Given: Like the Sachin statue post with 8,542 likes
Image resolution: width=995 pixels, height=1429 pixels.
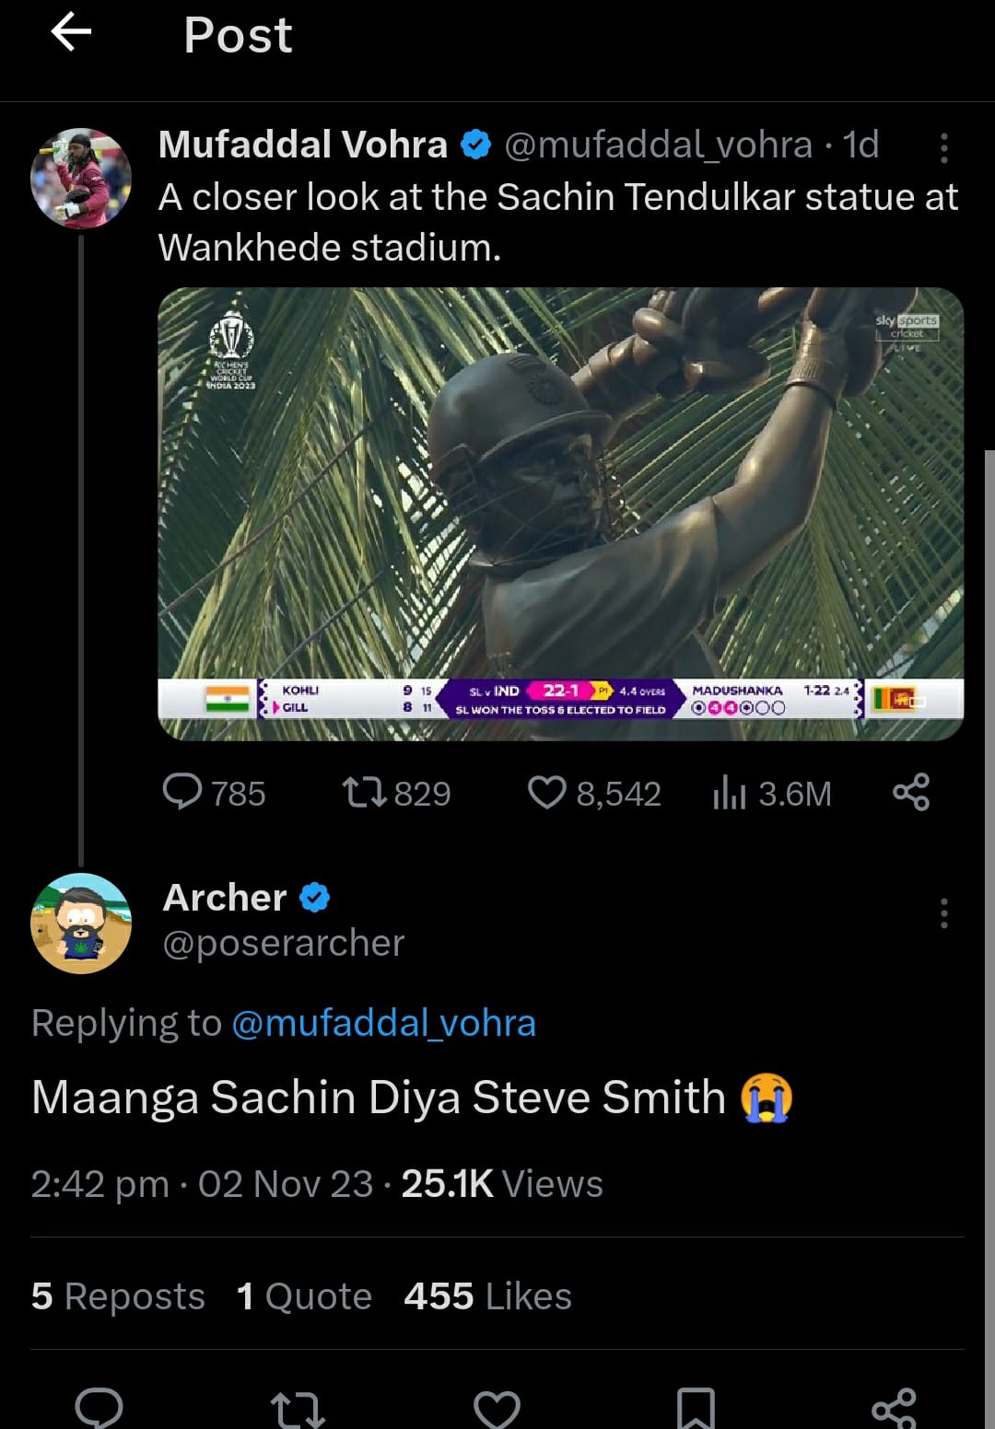Looking at the screenshot, I should tap(546, 792).
